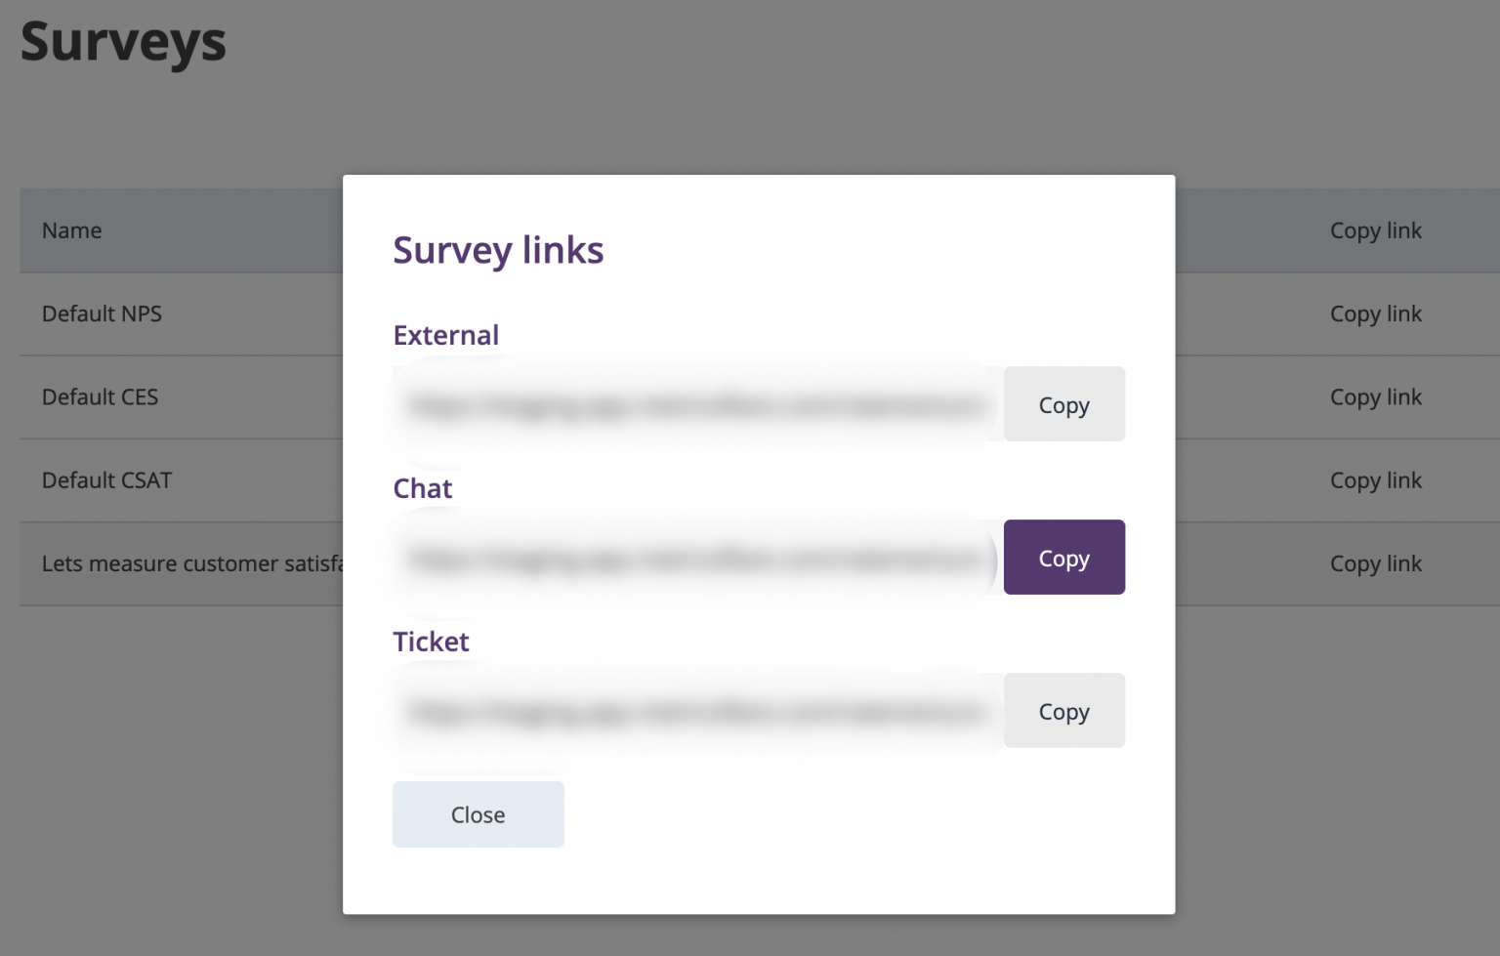This screenshot has height=956, width=1500.
Task: Open the Default NPS survey row
Action: point(103,313)
